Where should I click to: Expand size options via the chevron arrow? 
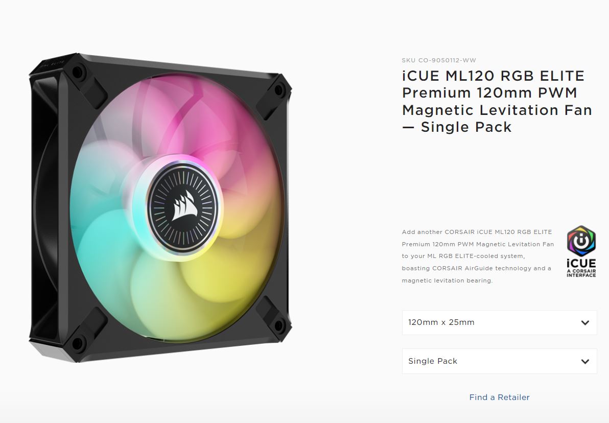585,322
